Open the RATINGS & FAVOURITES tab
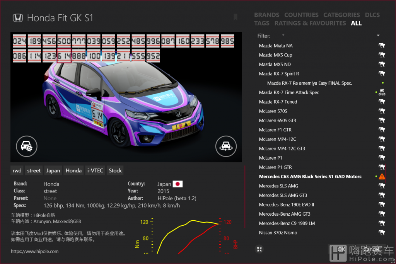This screenshot has width=396, height=264. (x=310, y=23)
